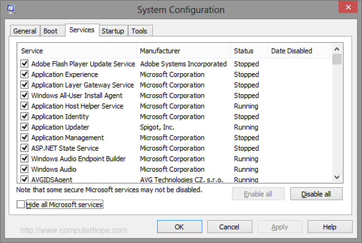
Task: Check Hide all Microsoft services
Action: [20, 204]
